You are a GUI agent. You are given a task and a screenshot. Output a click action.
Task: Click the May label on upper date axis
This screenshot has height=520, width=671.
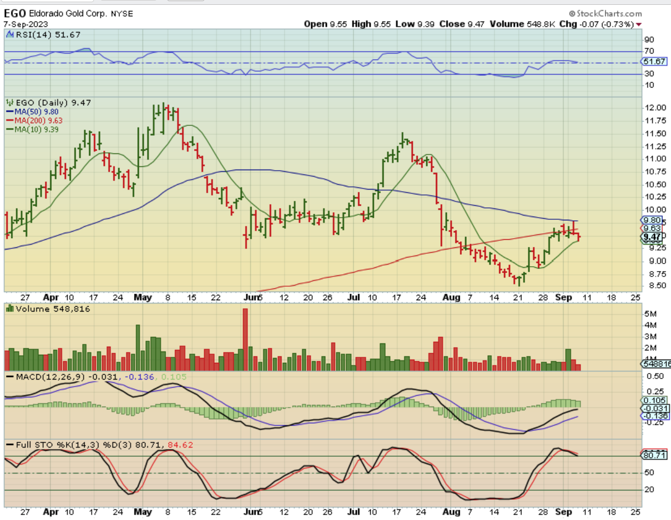point(143,298)
